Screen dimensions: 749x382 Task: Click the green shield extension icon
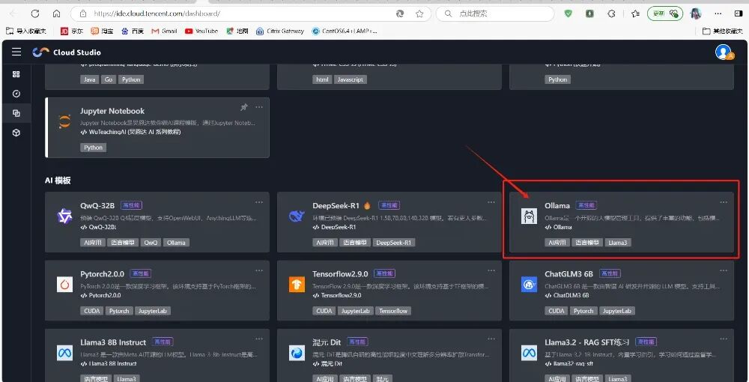[568, 13]
